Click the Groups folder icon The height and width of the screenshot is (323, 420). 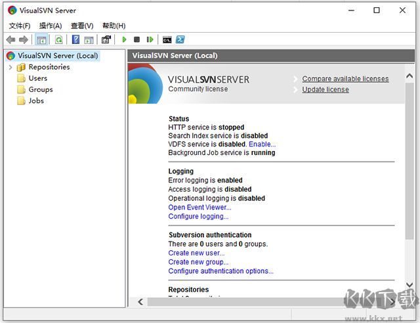(x=21, y=89)
